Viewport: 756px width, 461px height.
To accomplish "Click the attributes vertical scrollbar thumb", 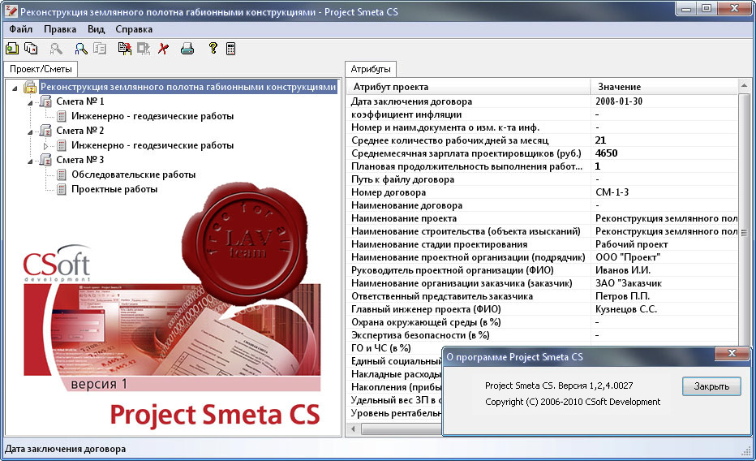I will click(x=744, y=233).
